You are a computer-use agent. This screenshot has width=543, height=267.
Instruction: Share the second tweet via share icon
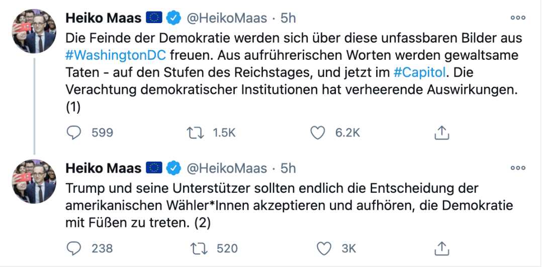(441, 248)
